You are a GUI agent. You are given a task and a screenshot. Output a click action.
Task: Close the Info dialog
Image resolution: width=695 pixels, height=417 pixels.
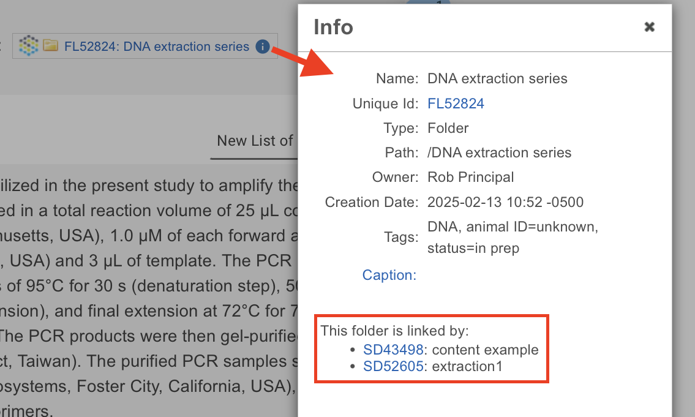pos(650,26)
